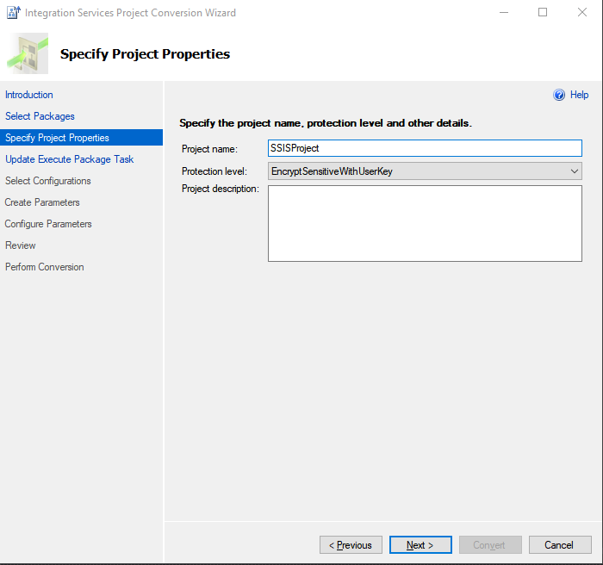Click the wizard title bar app icon

click(14, 12)
